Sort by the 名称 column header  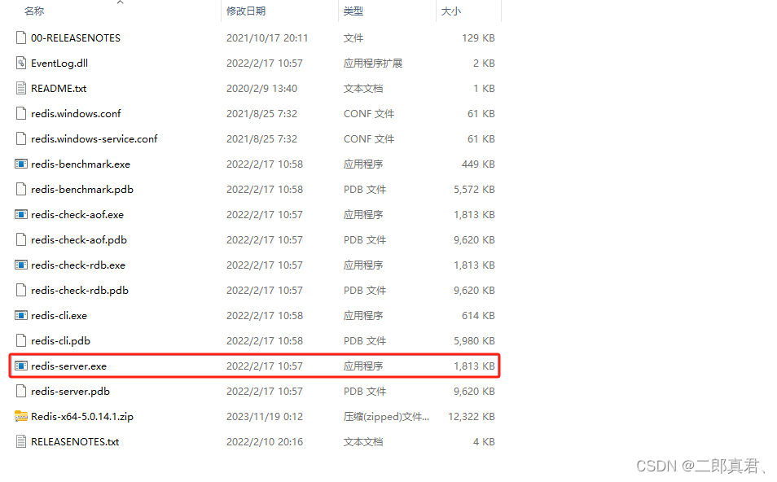(x=34, y=11)
